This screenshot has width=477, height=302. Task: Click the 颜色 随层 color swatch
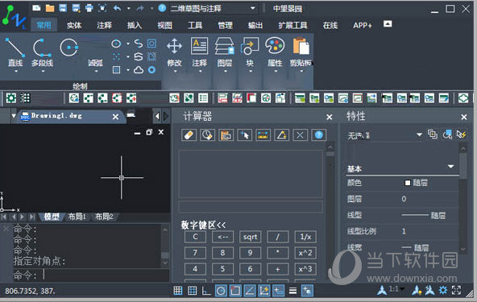408,183
